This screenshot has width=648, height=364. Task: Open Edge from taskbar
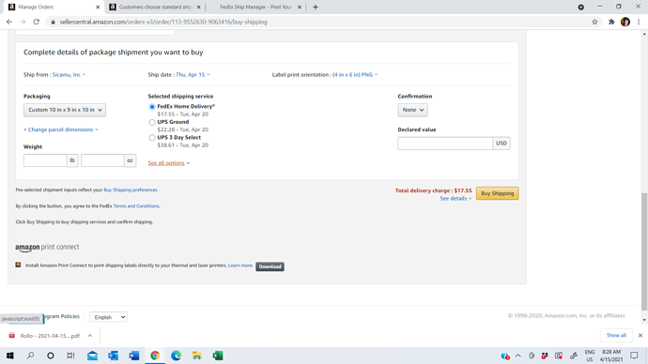[x=176, y=356]
